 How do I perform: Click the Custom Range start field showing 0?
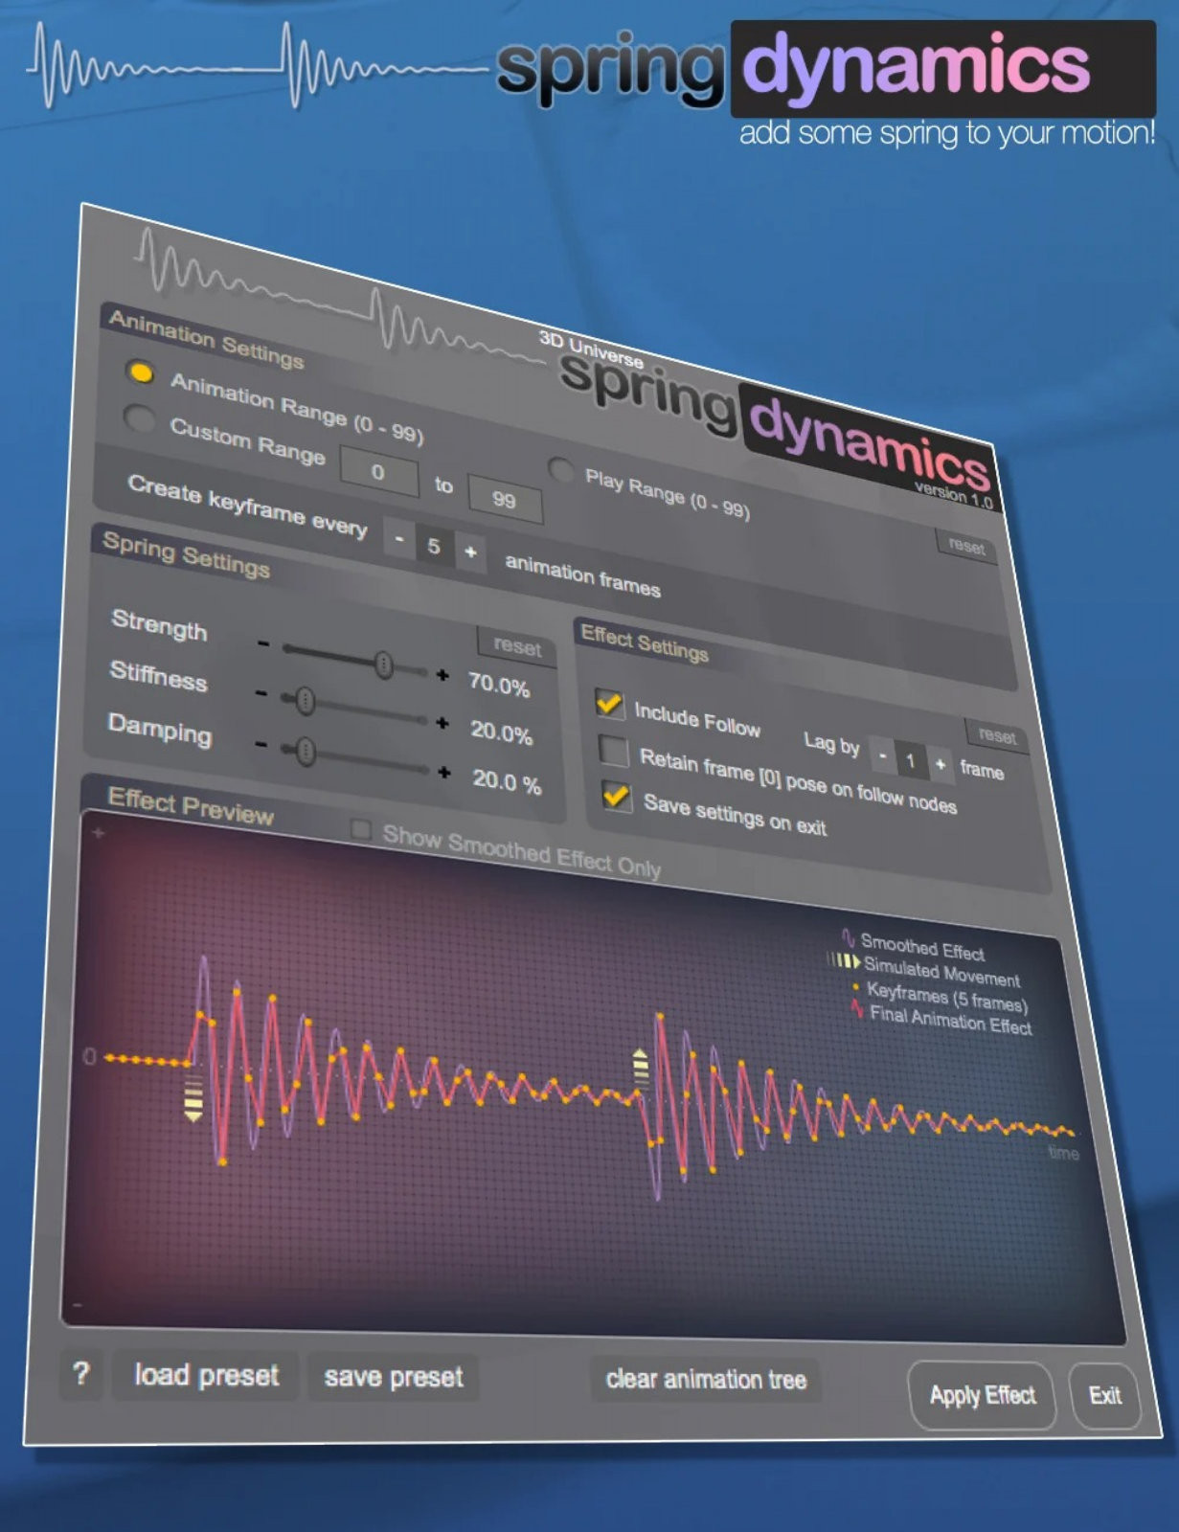378,472
